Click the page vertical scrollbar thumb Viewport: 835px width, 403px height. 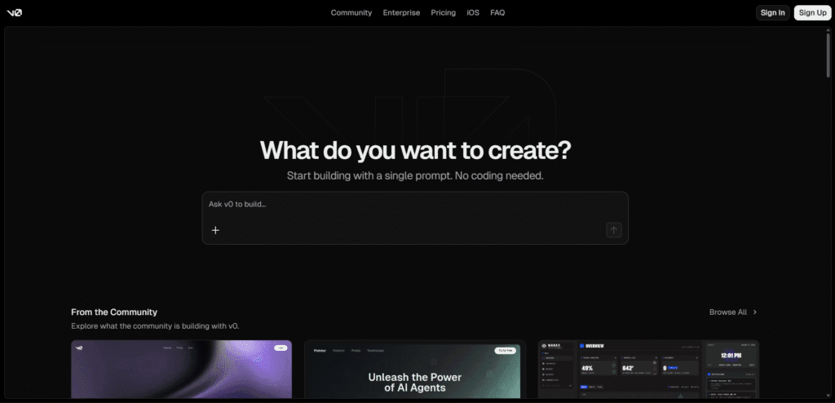pos(828,55)
